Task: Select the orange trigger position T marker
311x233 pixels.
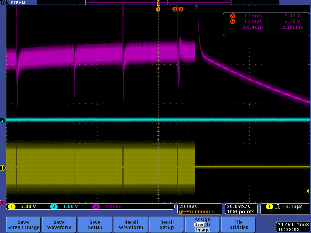Action: point(158,9)
